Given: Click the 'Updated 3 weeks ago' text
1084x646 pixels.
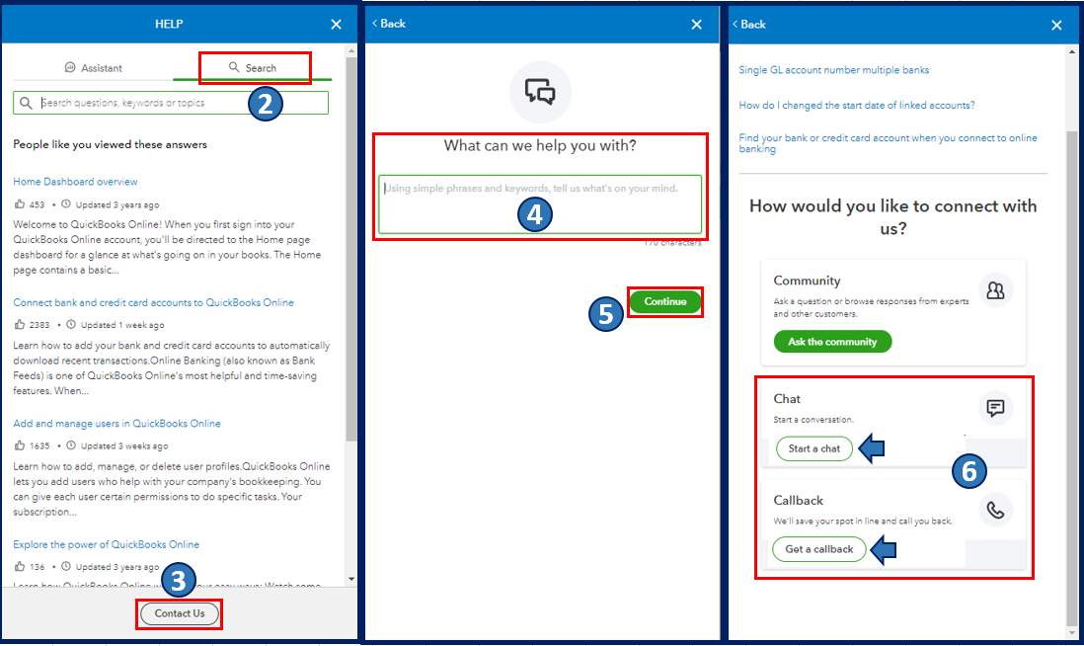Looking at the screenshot, I should point(124,446).
